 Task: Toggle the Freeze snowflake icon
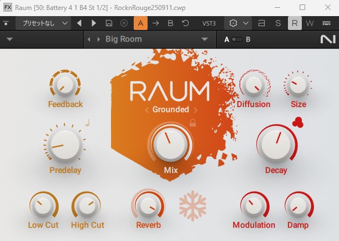[193, 206]
